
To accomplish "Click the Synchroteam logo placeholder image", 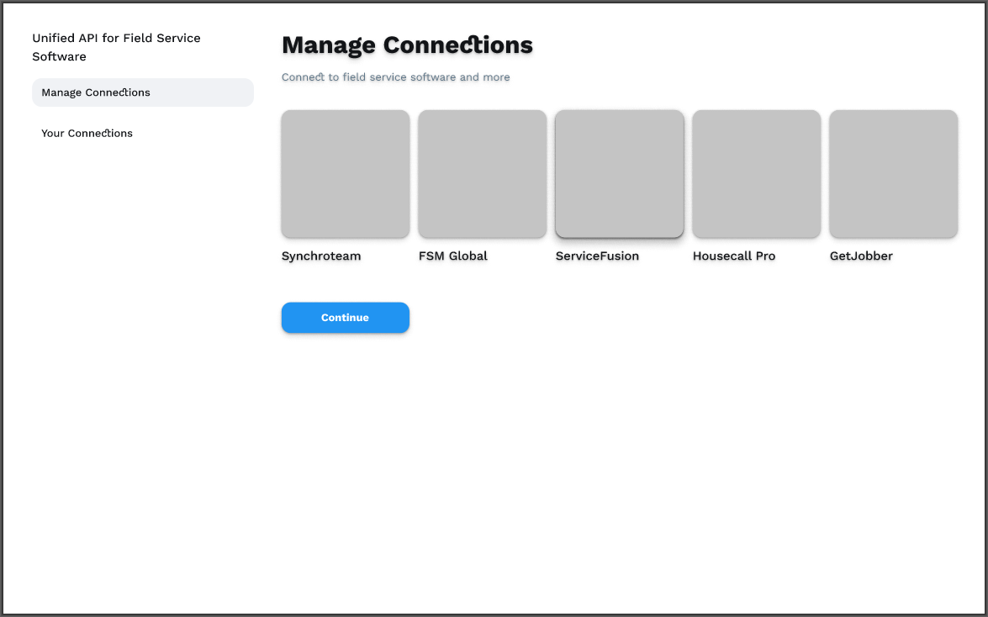I will coord(345,173).
